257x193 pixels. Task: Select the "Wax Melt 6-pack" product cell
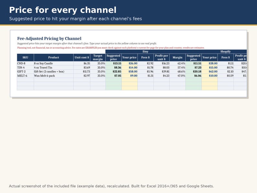[x=54, y=76]
